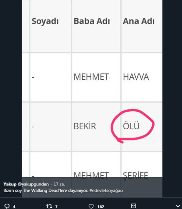Select the circled ÖLÜ cell

(131, 126)
